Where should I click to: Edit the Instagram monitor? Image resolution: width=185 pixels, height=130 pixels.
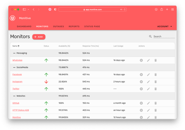pos(148,82)
